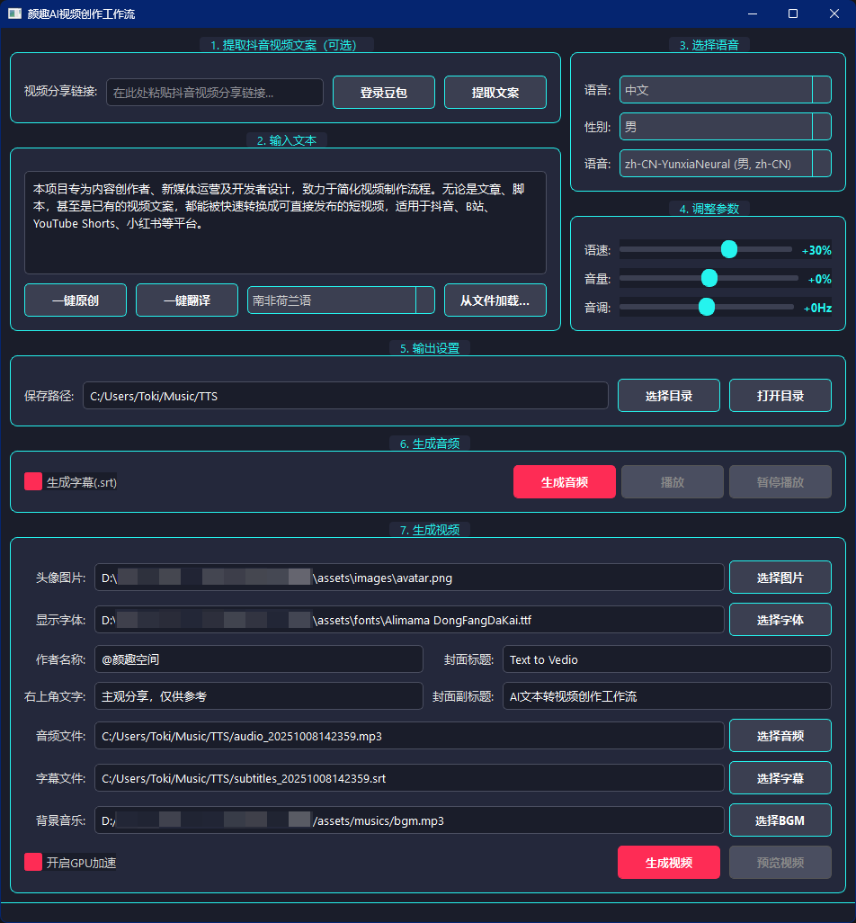Enable the 生成字幕(.srt) checkbox
The height and width of the screenshot is (923, 856).
pyautogui.click(x=33, y=481)
